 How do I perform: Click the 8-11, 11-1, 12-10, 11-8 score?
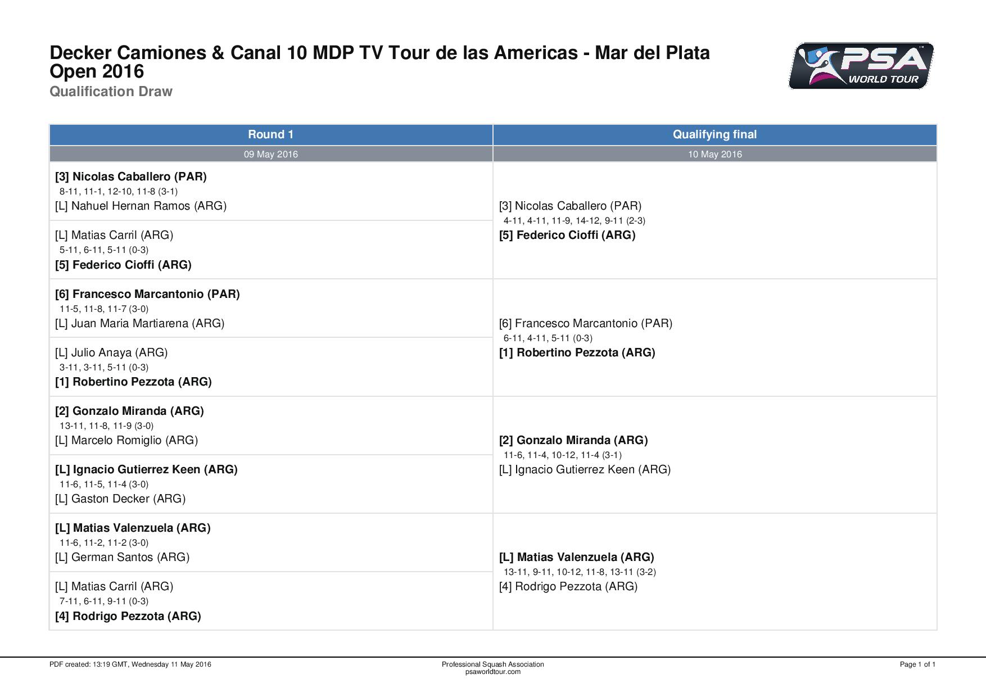(x=119, y=191)
